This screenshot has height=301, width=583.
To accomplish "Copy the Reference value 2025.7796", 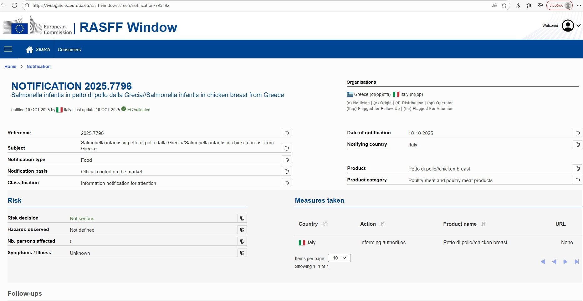I will coord(286,133).
